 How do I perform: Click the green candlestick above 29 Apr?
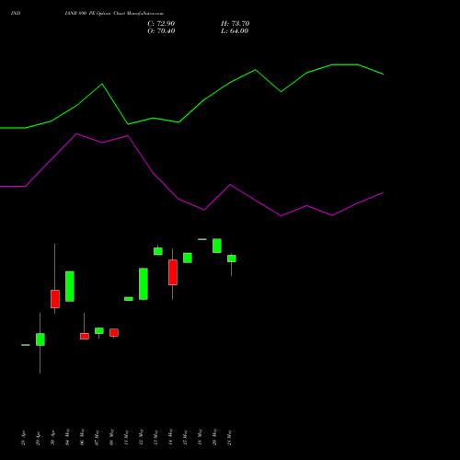40,339
